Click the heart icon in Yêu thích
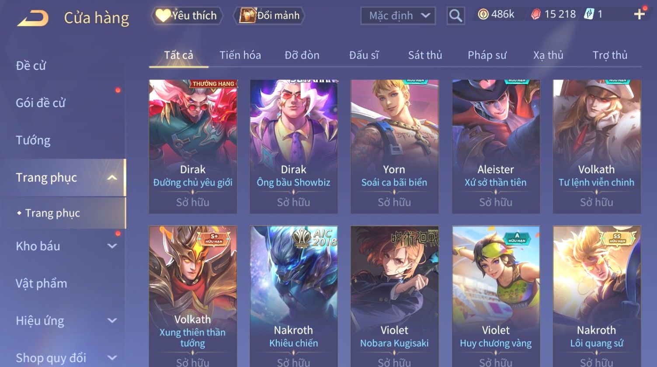The width and height of the screenshot is (657, 367). pyautogui.click(x=163, y=16)
